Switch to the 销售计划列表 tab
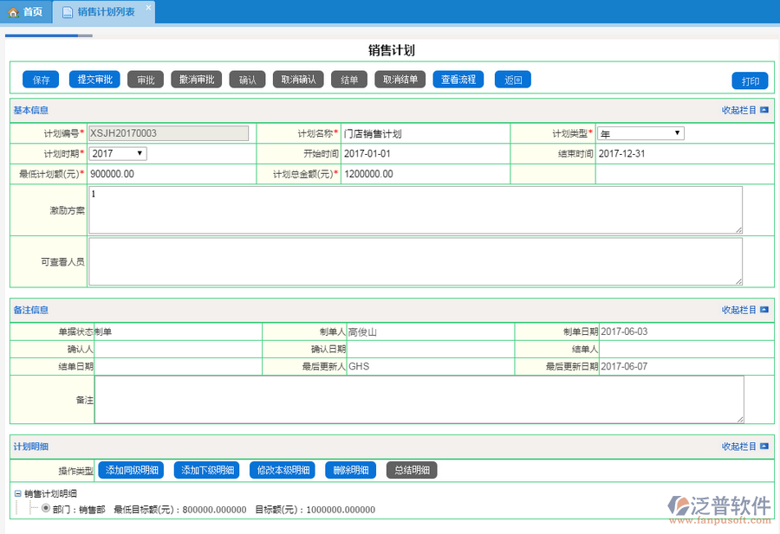The image size is (780, 534). coord(105,12)
